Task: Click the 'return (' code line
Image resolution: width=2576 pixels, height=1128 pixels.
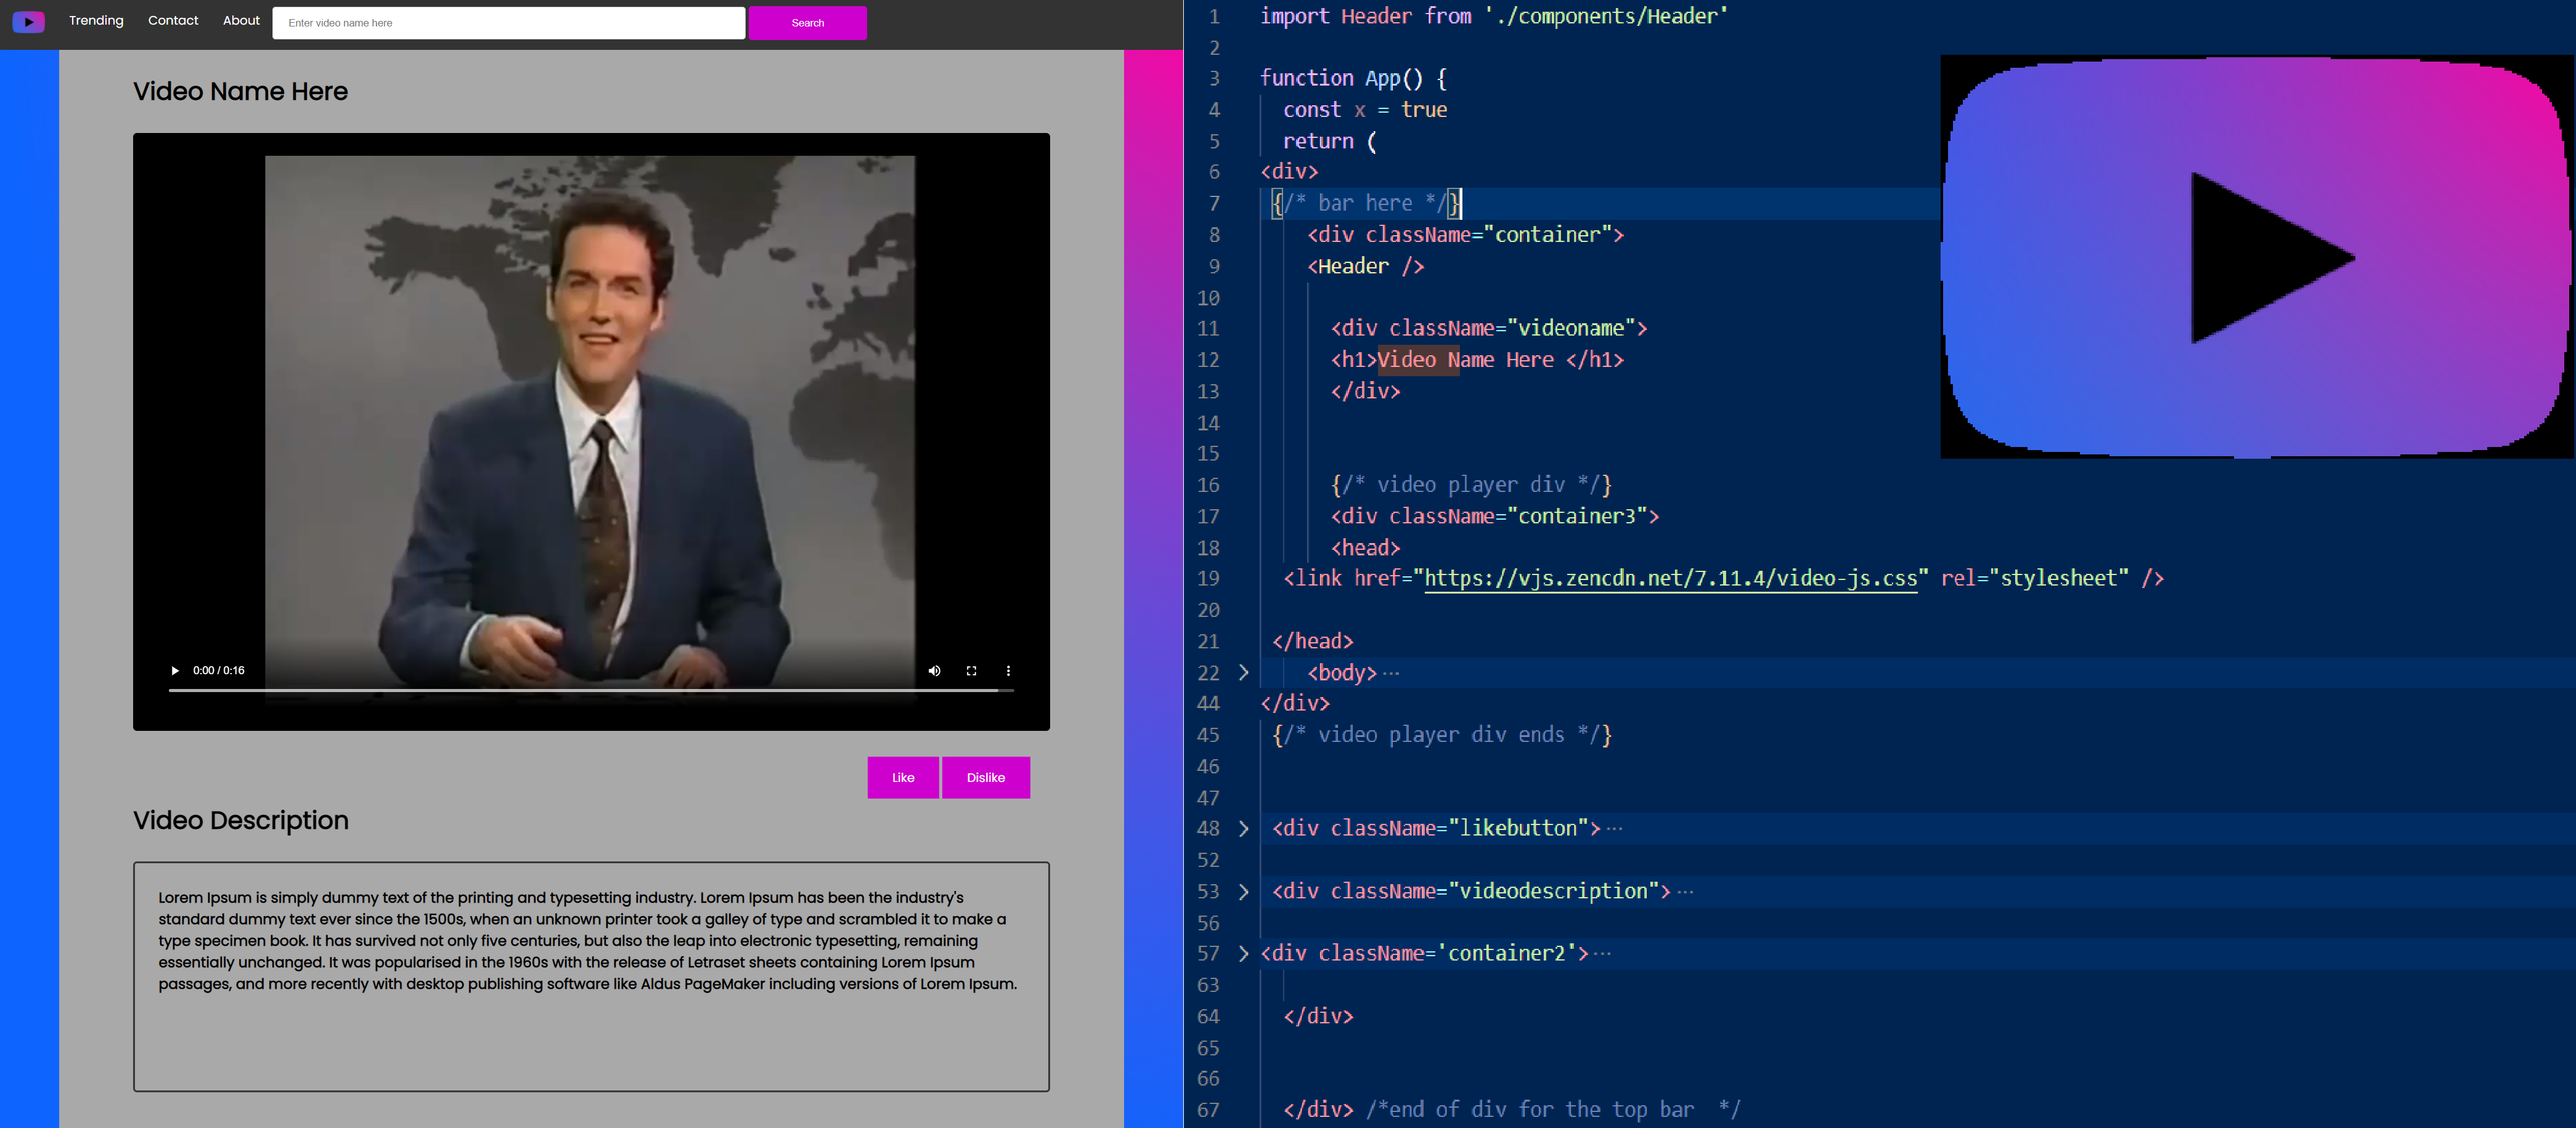Action: pos(1329,142)
